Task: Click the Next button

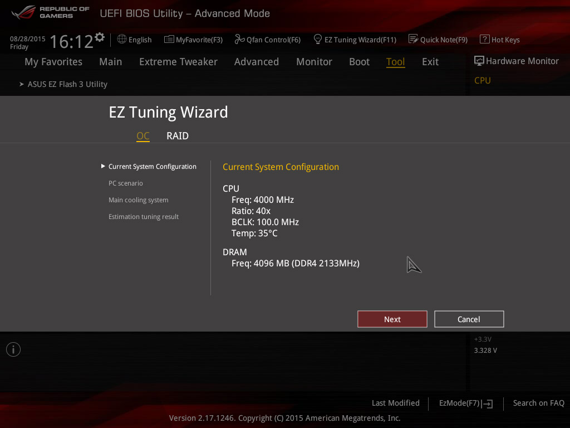Action: click(x=392, y=319)
